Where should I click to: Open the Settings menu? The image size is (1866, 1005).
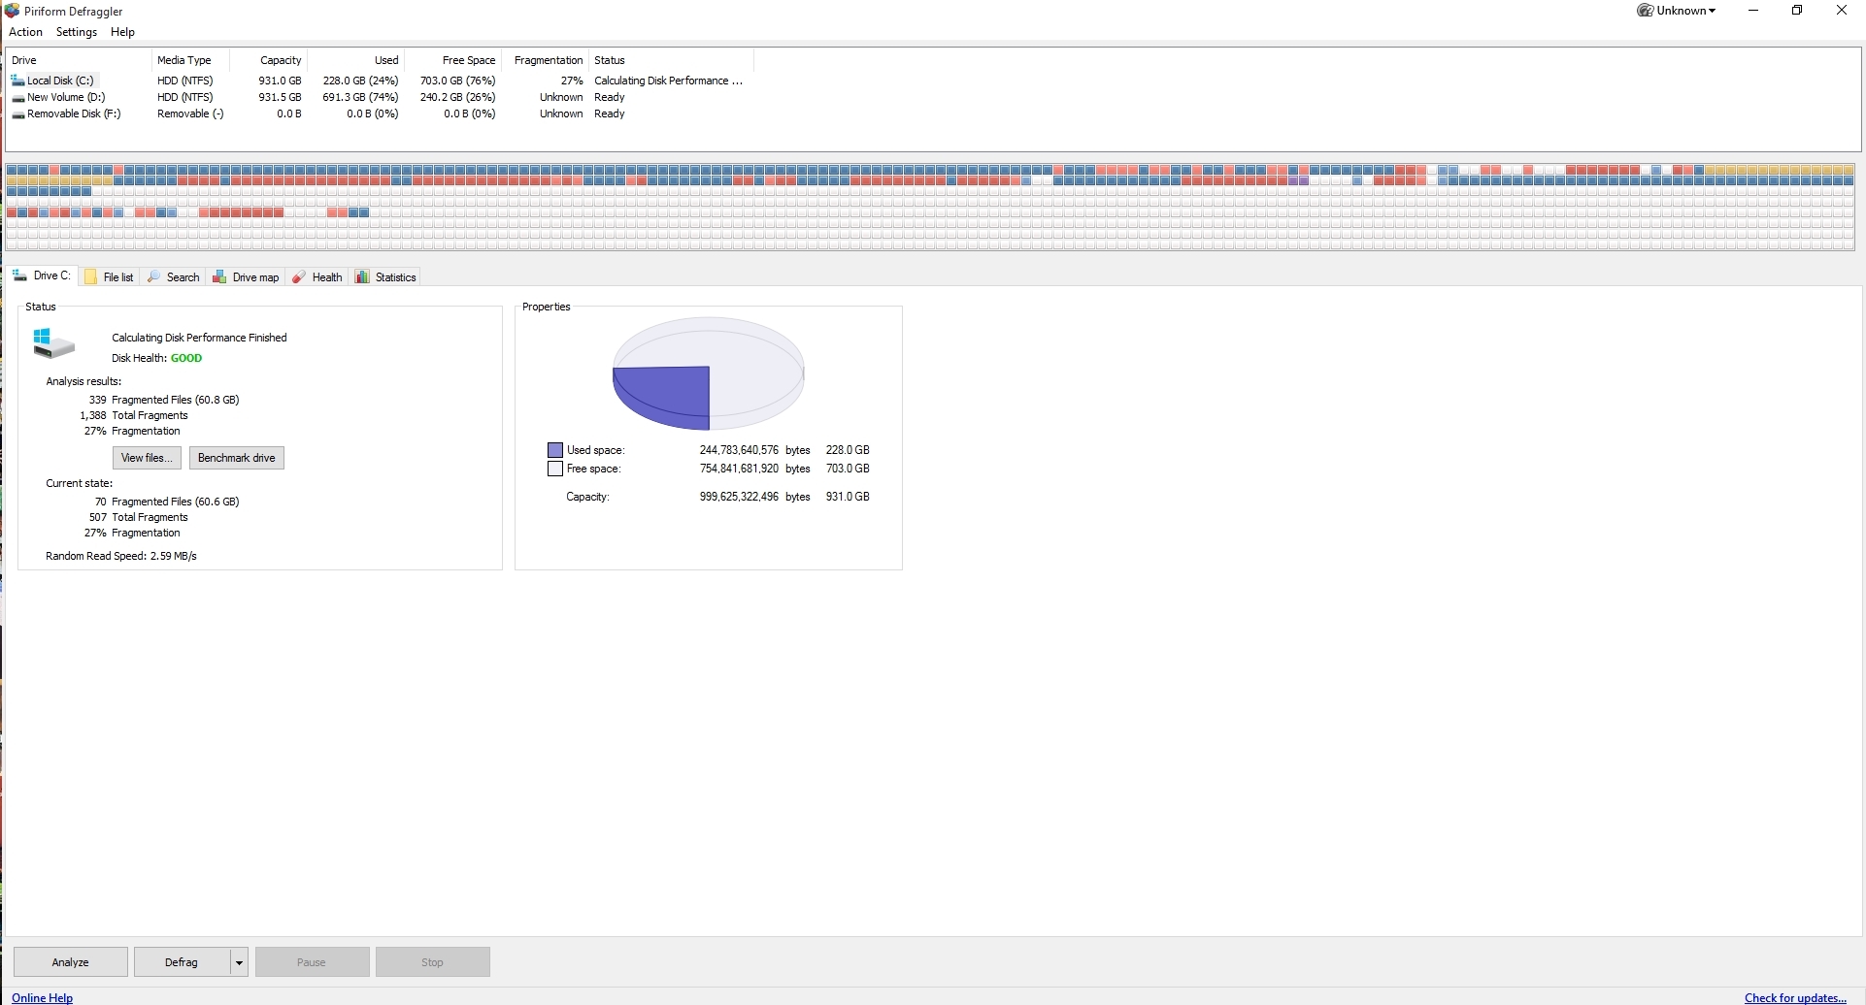pos(75,32)
